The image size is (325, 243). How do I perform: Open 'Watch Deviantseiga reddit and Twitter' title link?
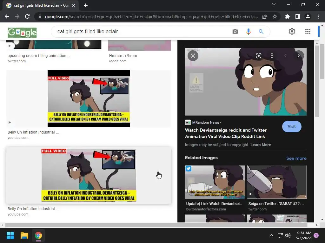[x=226, y=133]
